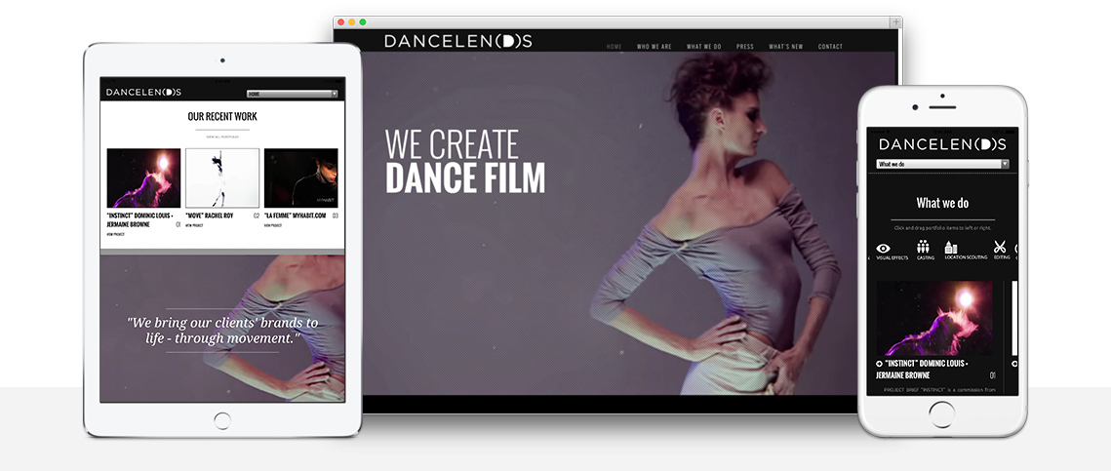The height and width of the screenshot is (471, 1111).
Task: Select the Press menu item
Action: coord(745,47)
